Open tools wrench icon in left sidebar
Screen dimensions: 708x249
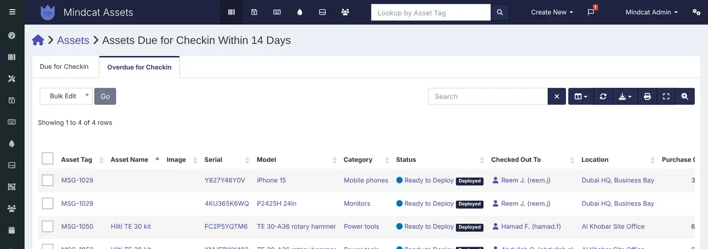pyautogui.click(x=12, y=79)
